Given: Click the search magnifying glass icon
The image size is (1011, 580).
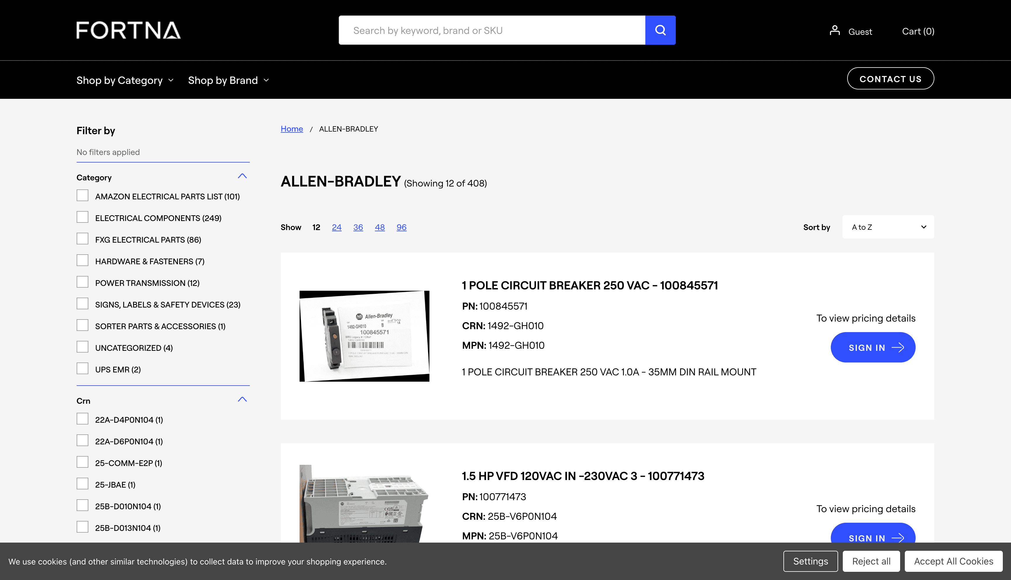Looking at the screenshot, I should pos(660,30).
